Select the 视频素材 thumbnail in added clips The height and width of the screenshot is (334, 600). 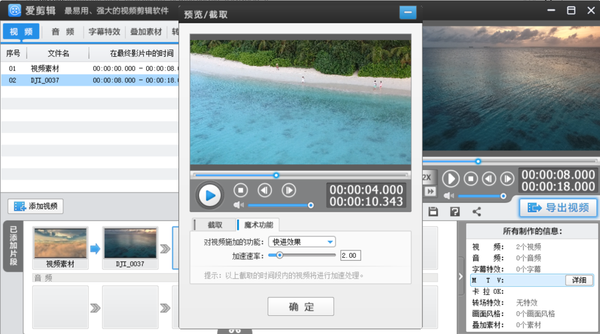(60, 248)
